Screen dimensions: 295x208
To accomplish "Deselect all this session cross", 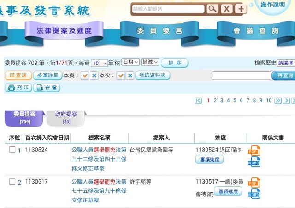I will [130, 75].
